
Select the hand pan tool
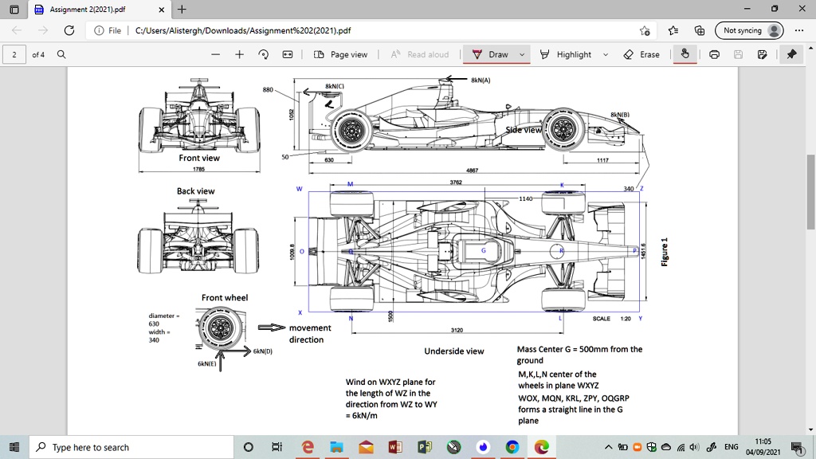685,54
